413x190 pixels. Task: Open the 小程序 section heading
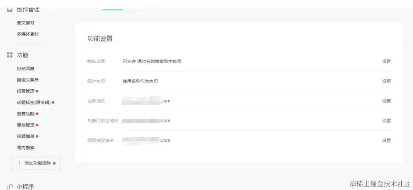(x=25, y=187)
